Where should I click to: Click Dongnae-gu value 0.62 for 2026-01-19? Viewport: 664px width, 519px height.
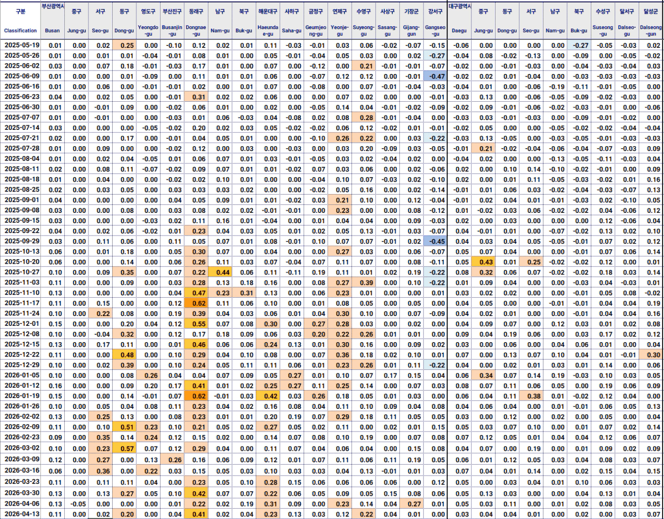[197, 396]
